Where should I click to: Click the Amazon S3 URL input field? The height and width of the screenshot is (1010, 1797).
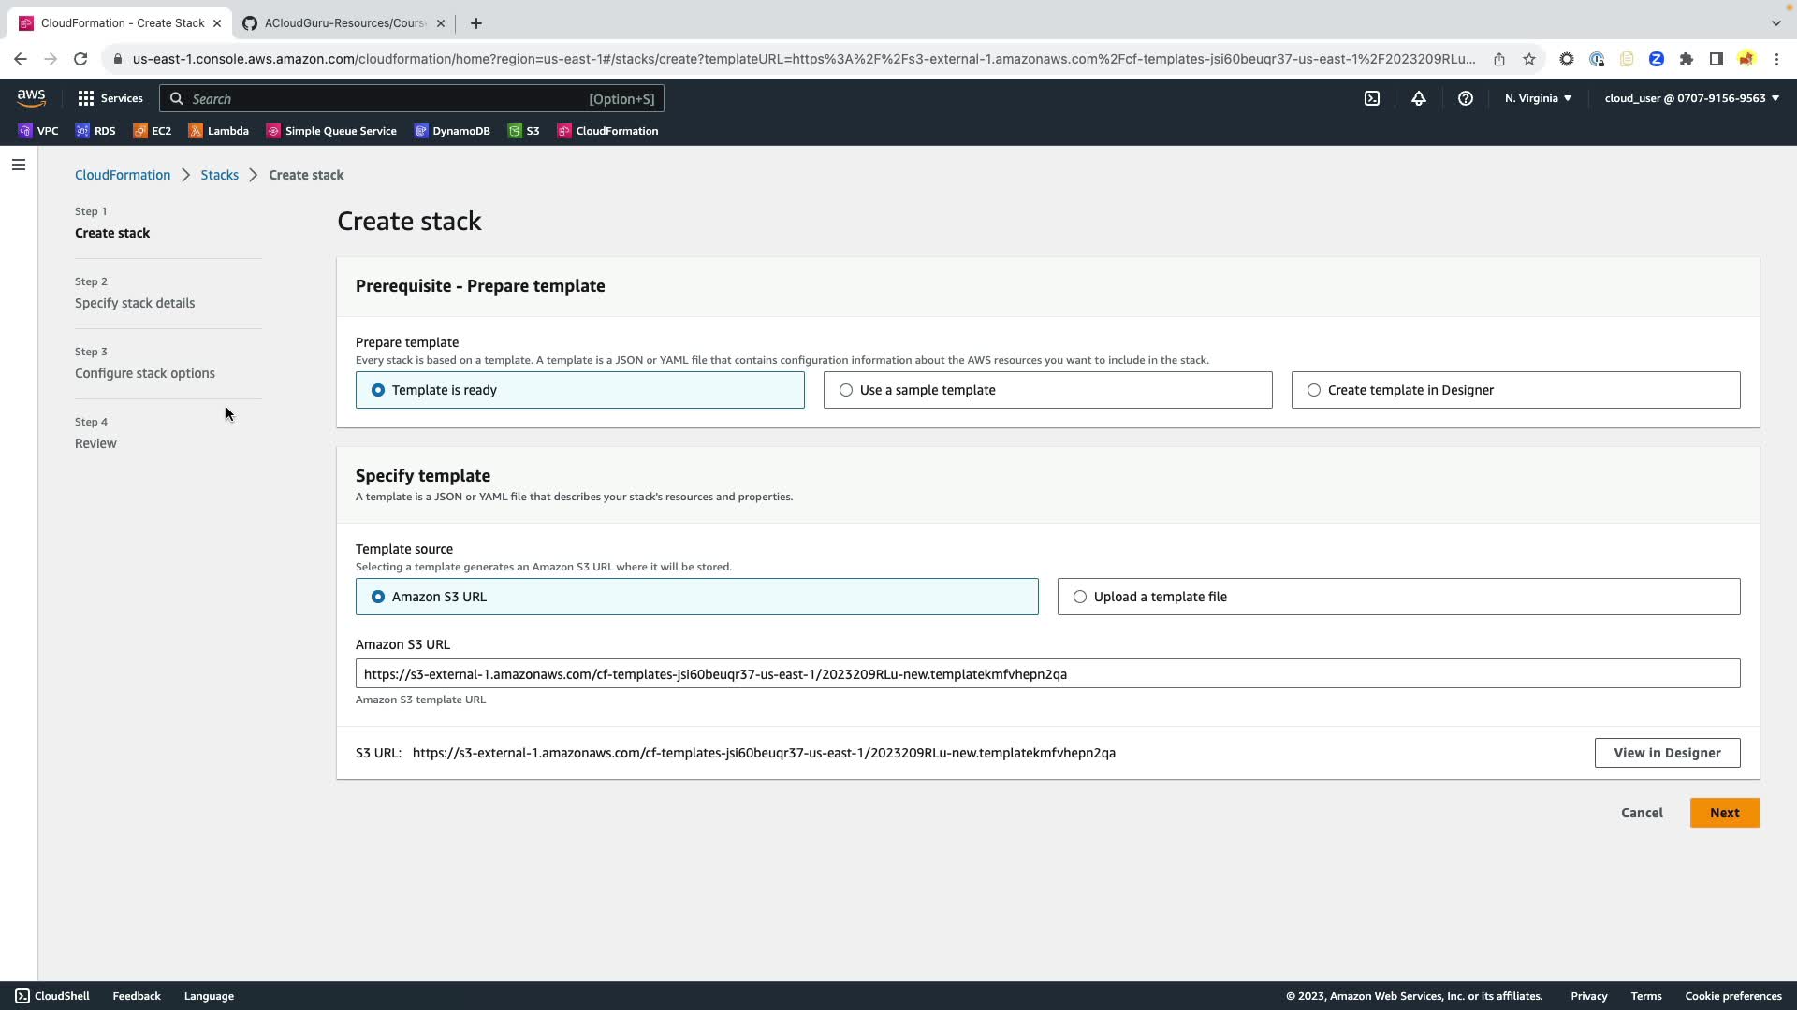click(1047, 673)
